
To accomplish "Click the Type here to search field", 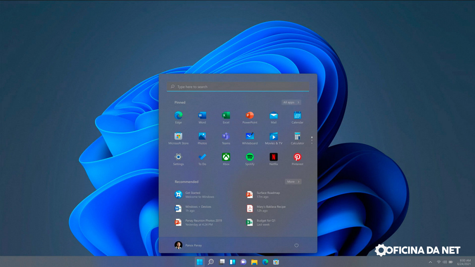I will click(237, 87).
